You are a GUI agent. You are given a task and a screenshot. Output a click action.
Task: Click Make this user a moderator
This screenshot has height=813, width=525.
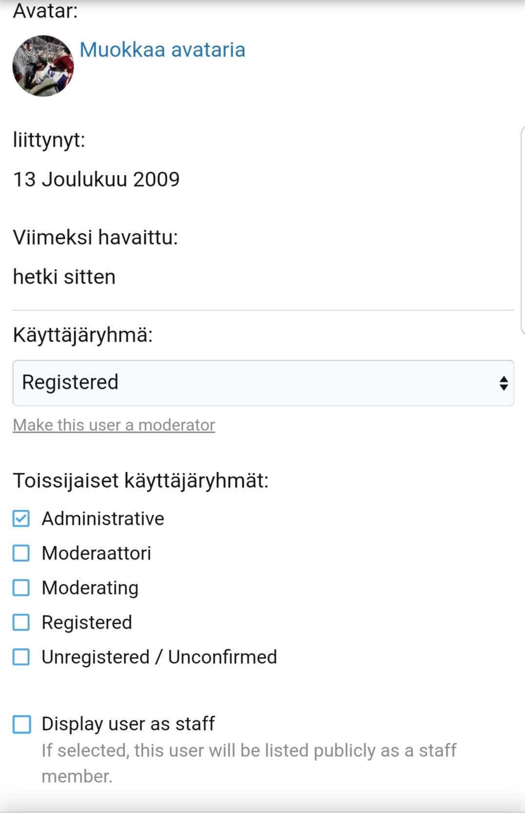114,425
